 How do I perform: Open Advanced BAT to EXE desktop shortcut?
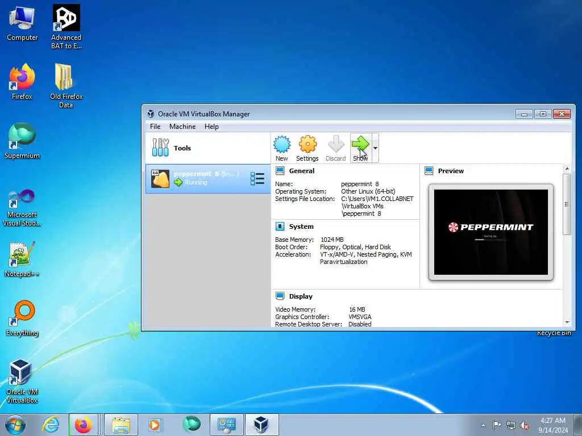pos(66,27)
